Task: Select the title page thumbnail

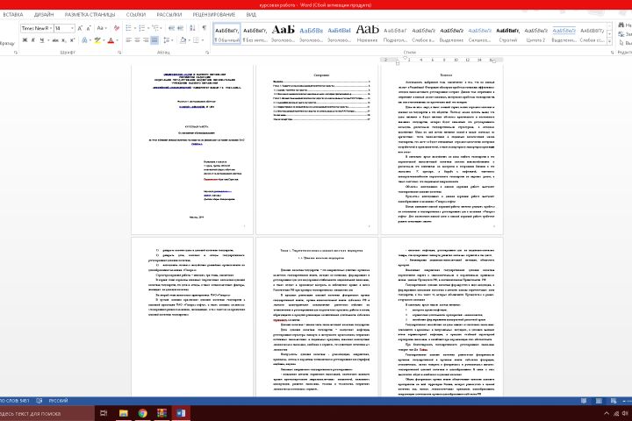Action: click(192, 149)
